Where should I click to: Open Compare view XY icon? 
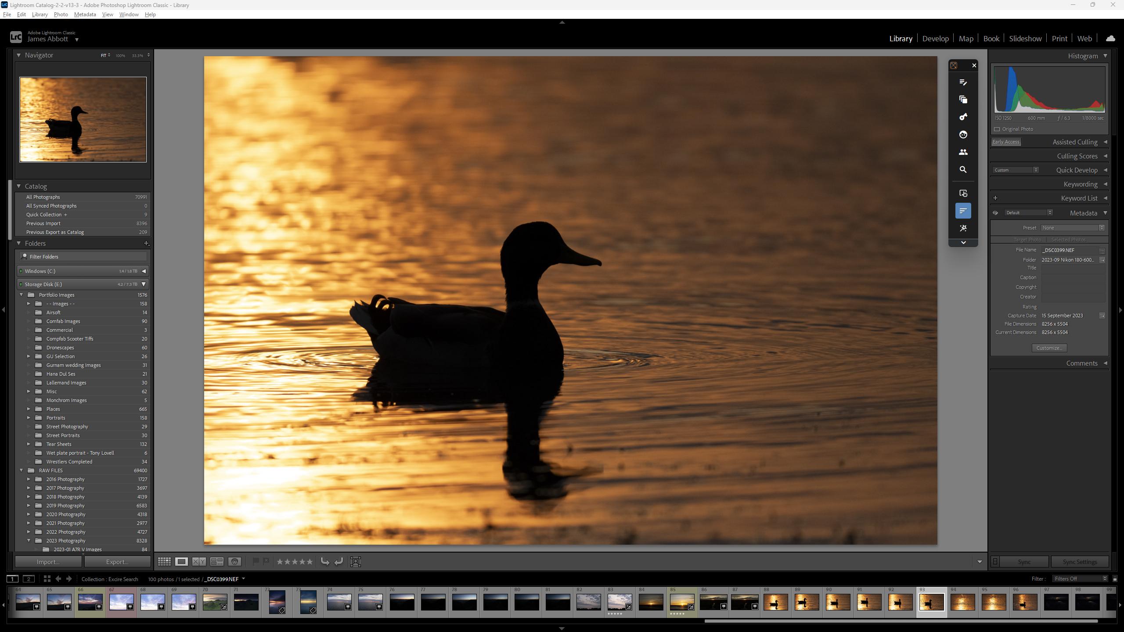coord(199,562)
